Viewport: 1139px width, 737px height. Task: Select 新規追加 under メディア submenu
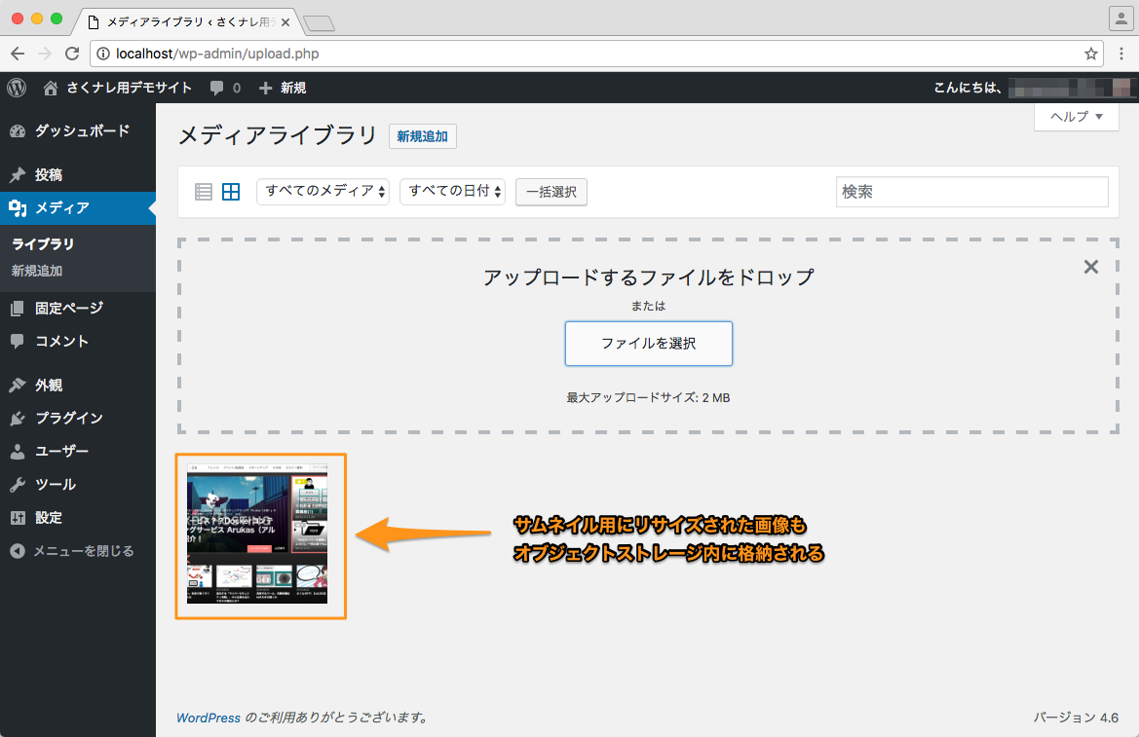point(37,271)
